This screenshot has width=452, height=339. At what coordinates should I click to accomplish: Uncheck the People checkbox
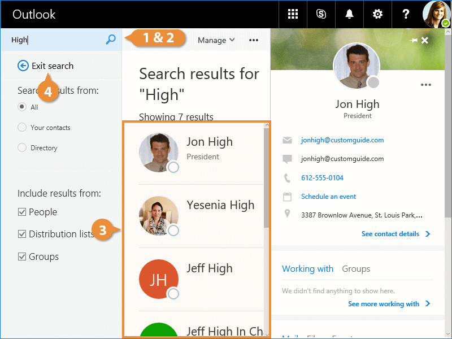[x=22, y=212]
